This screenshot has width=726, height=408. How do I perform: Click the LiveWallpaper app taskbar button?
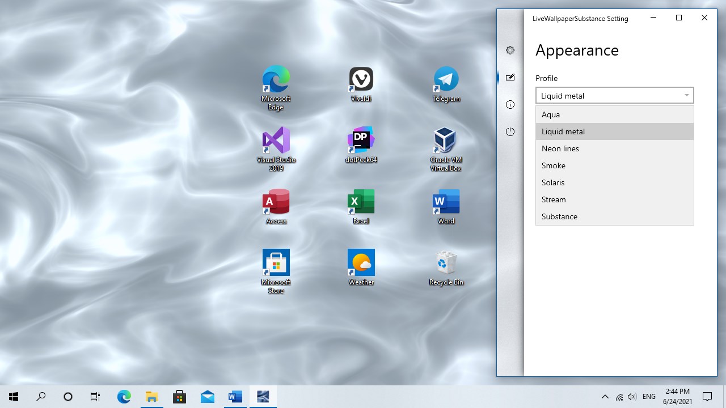(x=263, y=397)
